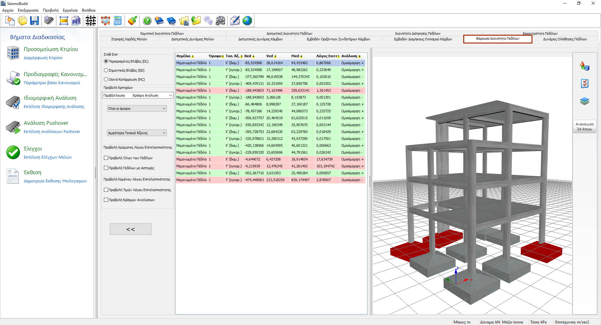Click the film reel video icon
Viewport: 601px width, 325px height.
click(x=220, y=21)
